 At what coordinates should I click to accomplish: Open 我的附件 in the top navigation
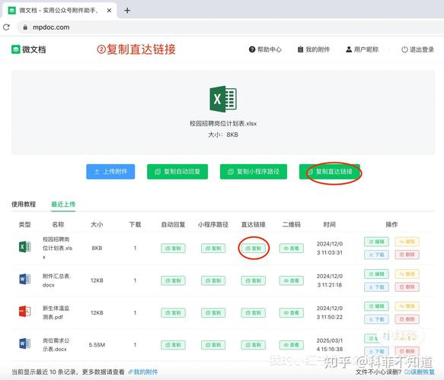click(314, 49)
